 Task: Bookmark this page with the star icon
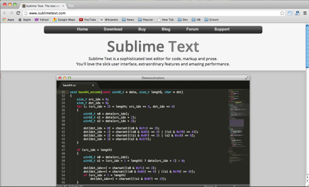click(282, 13)
